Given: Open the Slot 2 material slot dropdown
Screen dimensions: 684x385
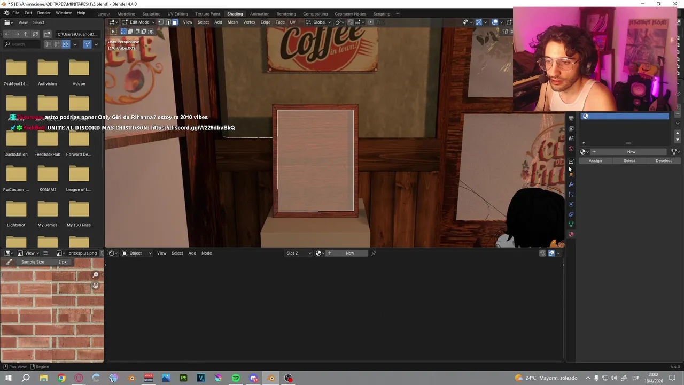Looking at the screenshot, I should tap(298, 253).
